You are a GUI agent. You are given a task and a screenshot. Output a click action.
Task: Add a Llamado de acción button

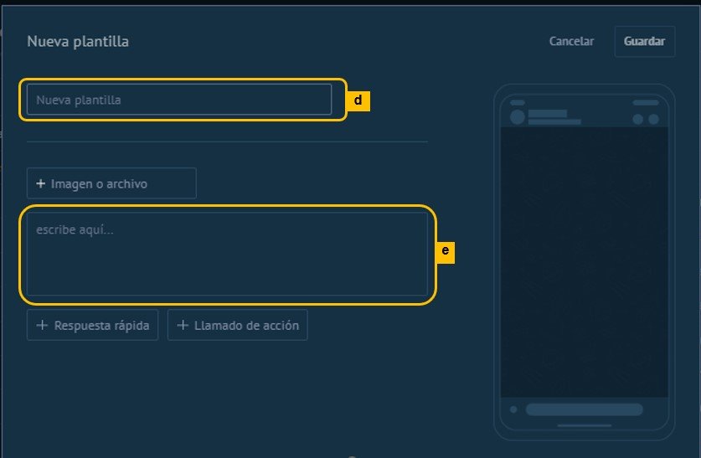237,326
